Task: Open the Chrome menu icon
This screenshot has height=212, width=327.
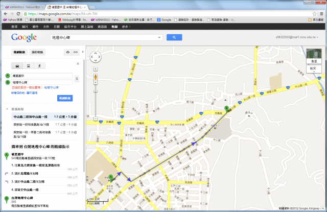Action: click(x=321, y=14)
